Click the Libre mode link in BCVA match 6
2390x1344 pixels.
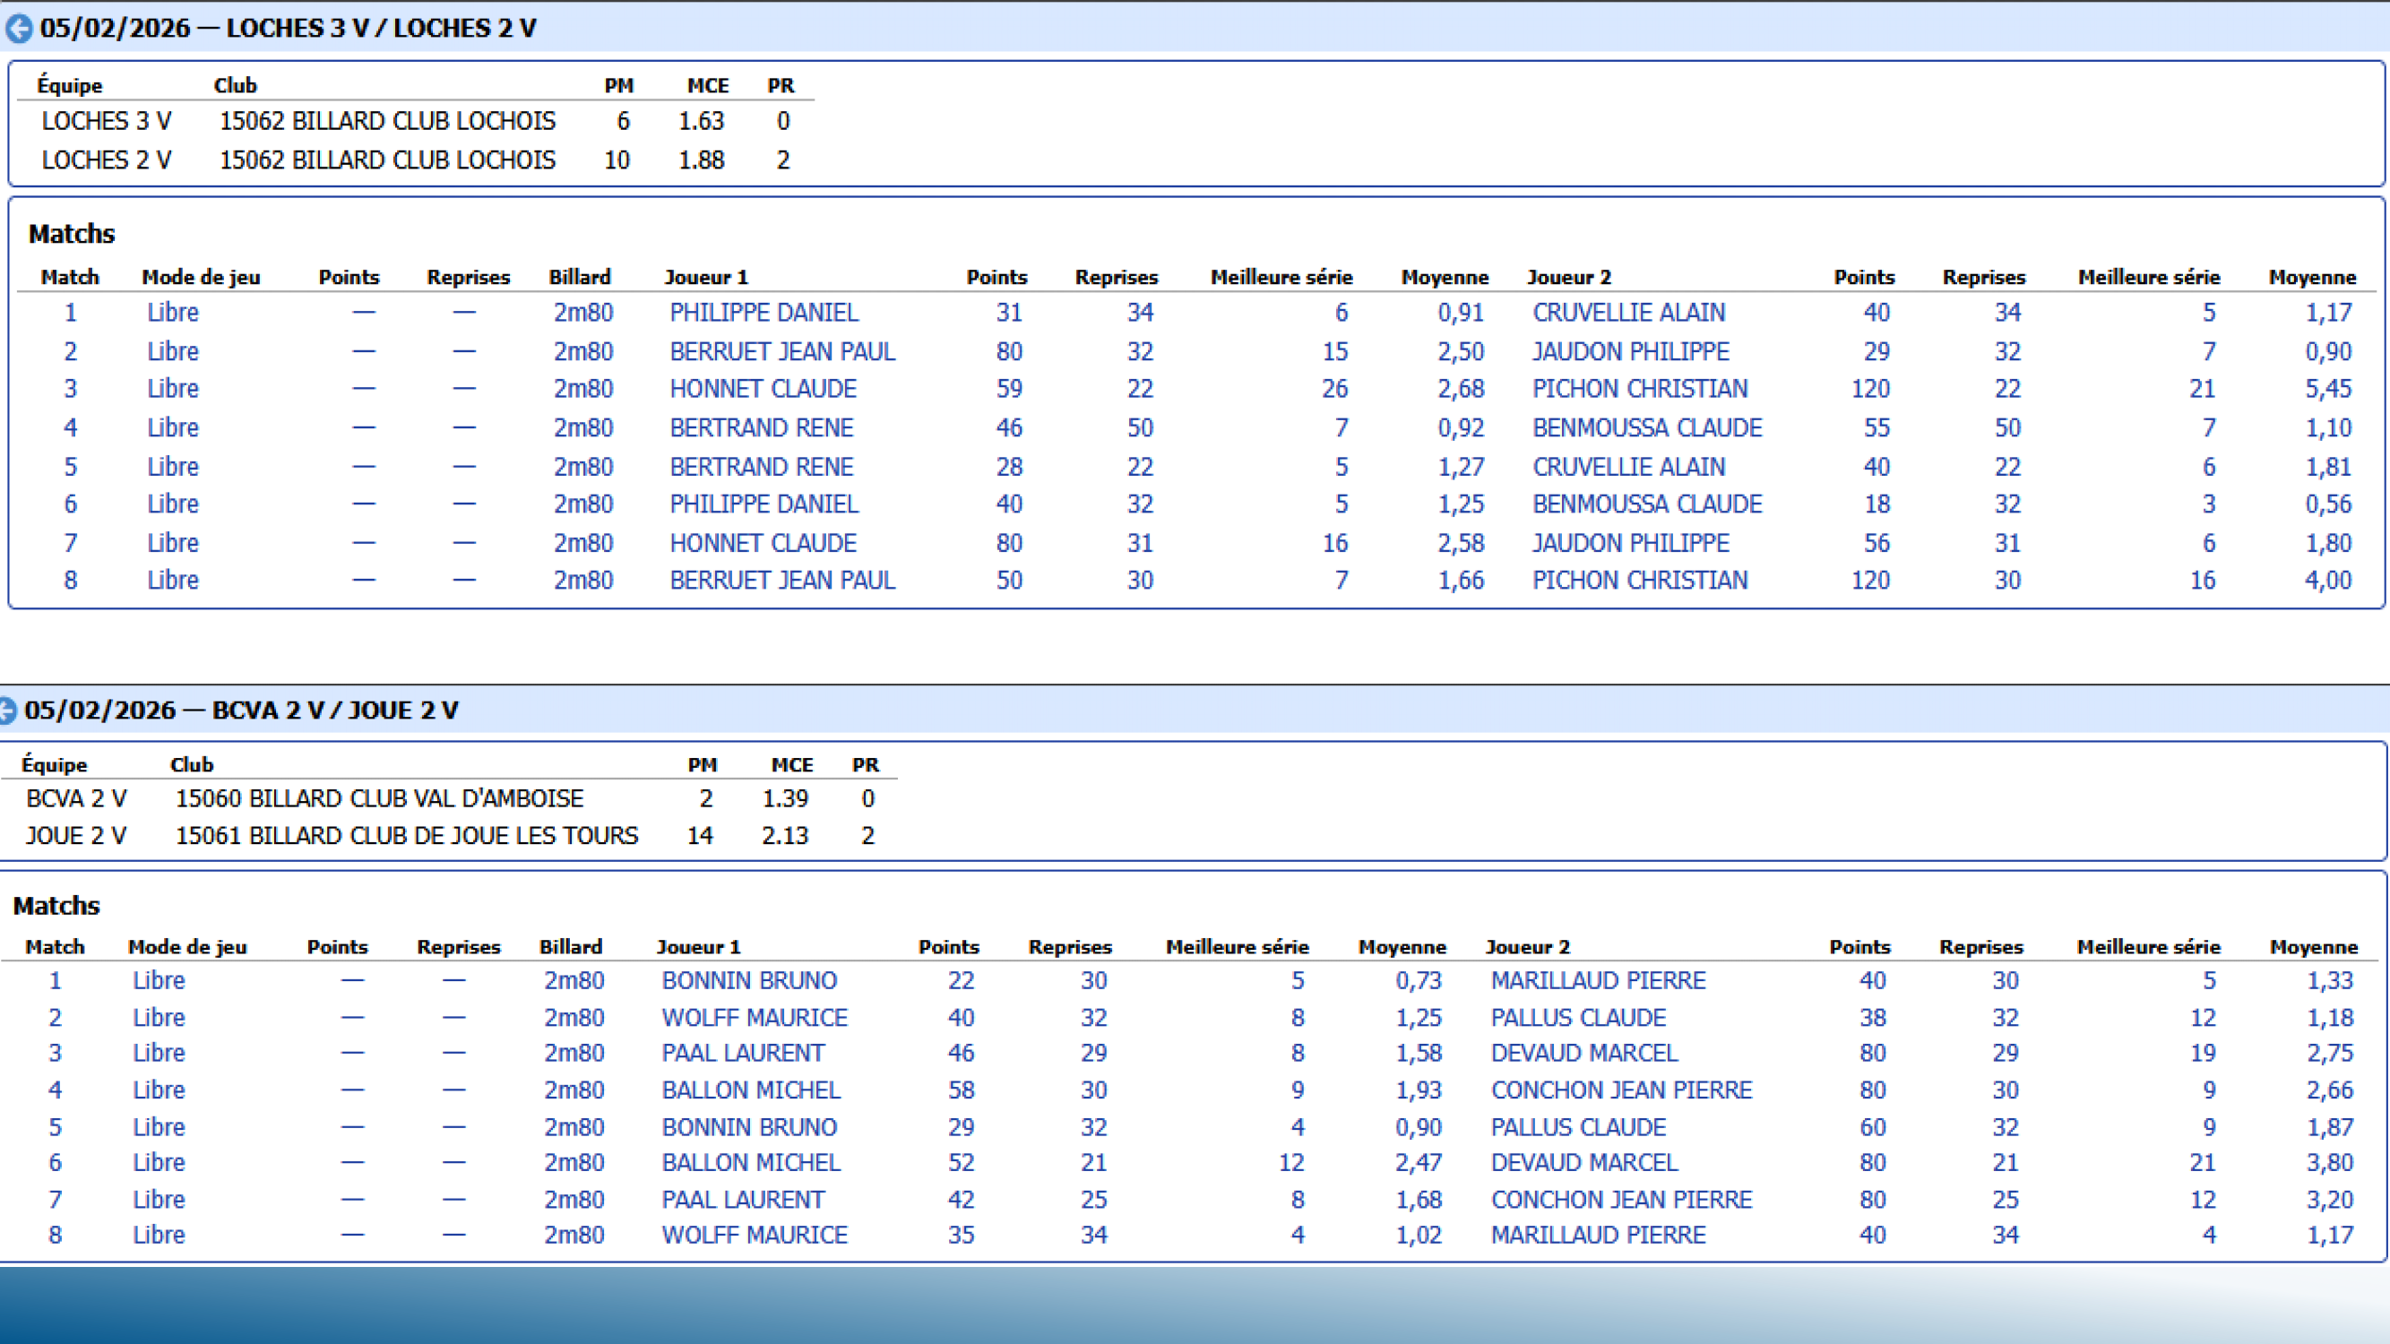[159, 1162]
